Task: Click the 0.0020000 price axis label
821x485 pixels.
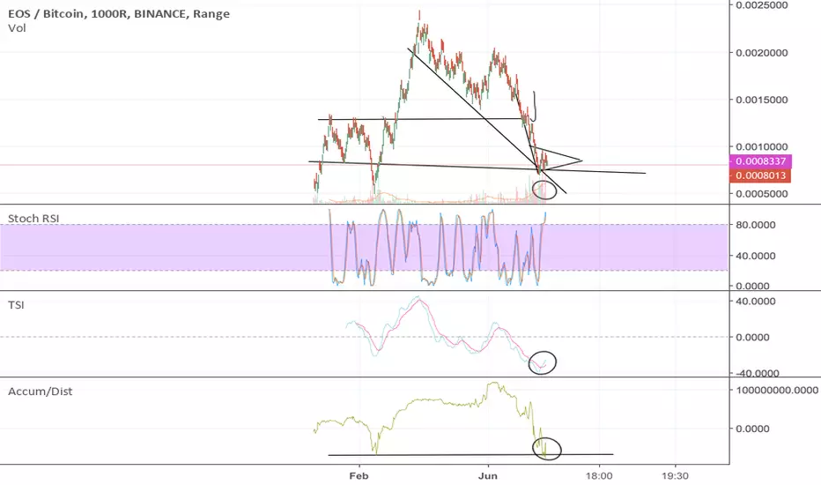Action: 762,53
